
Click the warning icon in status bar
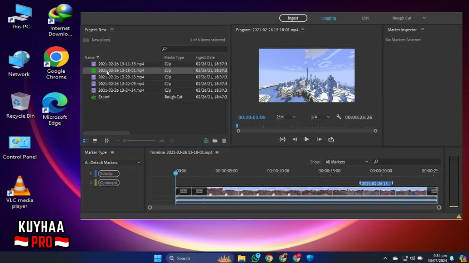(x=459, y=217)
